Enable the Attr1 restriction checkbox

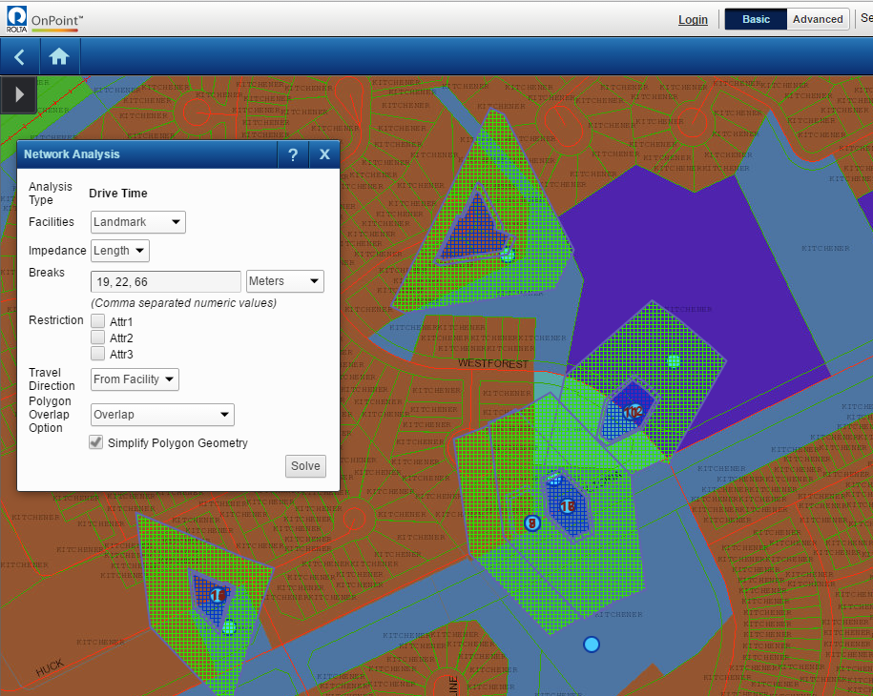(x=97, y=321)
